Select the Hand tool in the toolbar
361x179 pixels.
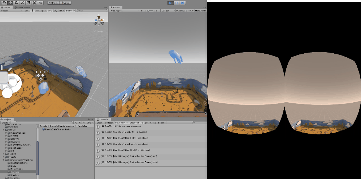pyautogui.click(x=4, y=3)
